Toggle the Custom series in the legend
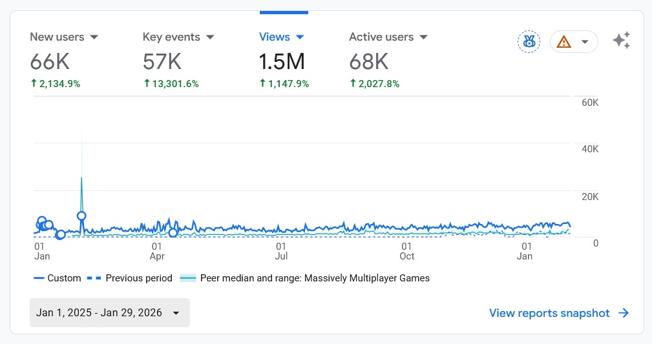 (57, 278)
